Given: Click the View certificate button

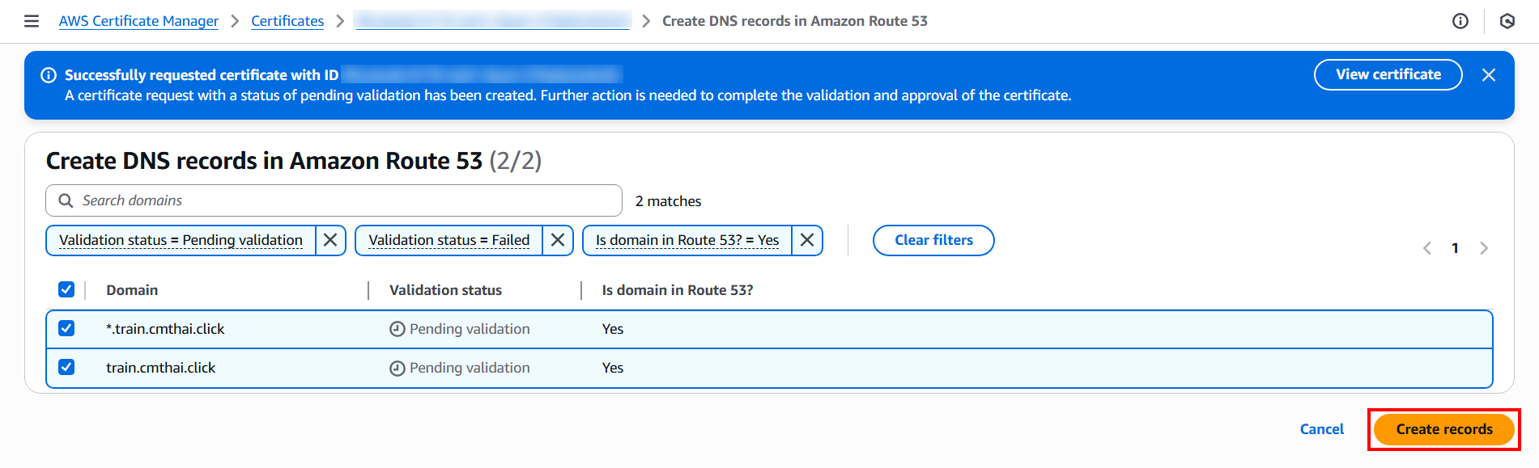Looking at the screenshot, I should 1388,74.
